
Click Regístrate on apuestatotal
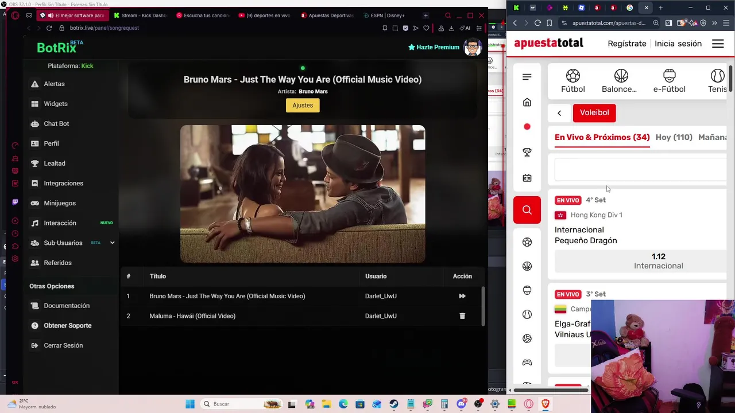pos(627,44)
